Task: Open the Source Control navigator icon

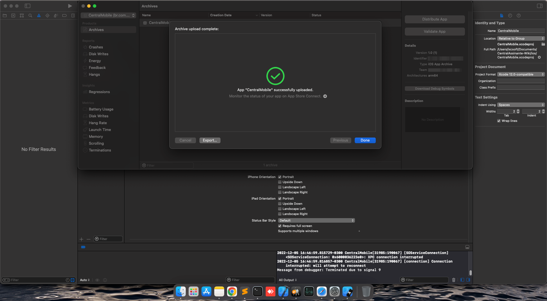Action: (x=13, y=16)
